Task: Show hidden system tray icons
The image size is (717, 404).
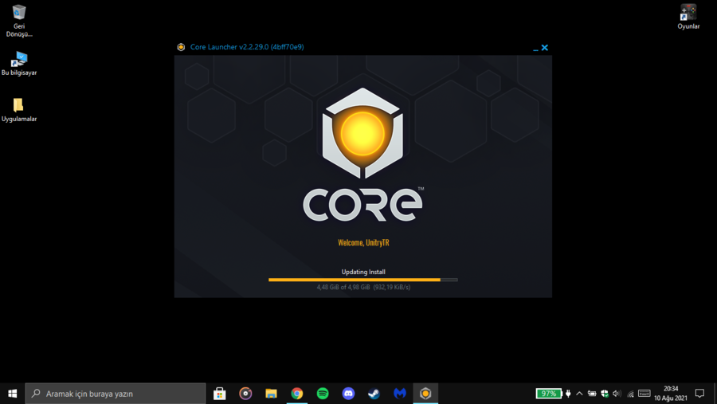Action: pyautogui.click(x=579, y=394)
